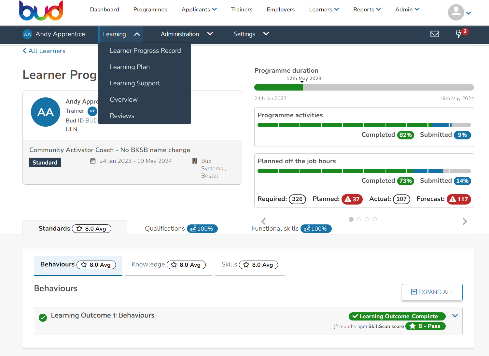The image size is (489, 356).
Task: Click the VT trainer badge icon
Action: point(92,111)
